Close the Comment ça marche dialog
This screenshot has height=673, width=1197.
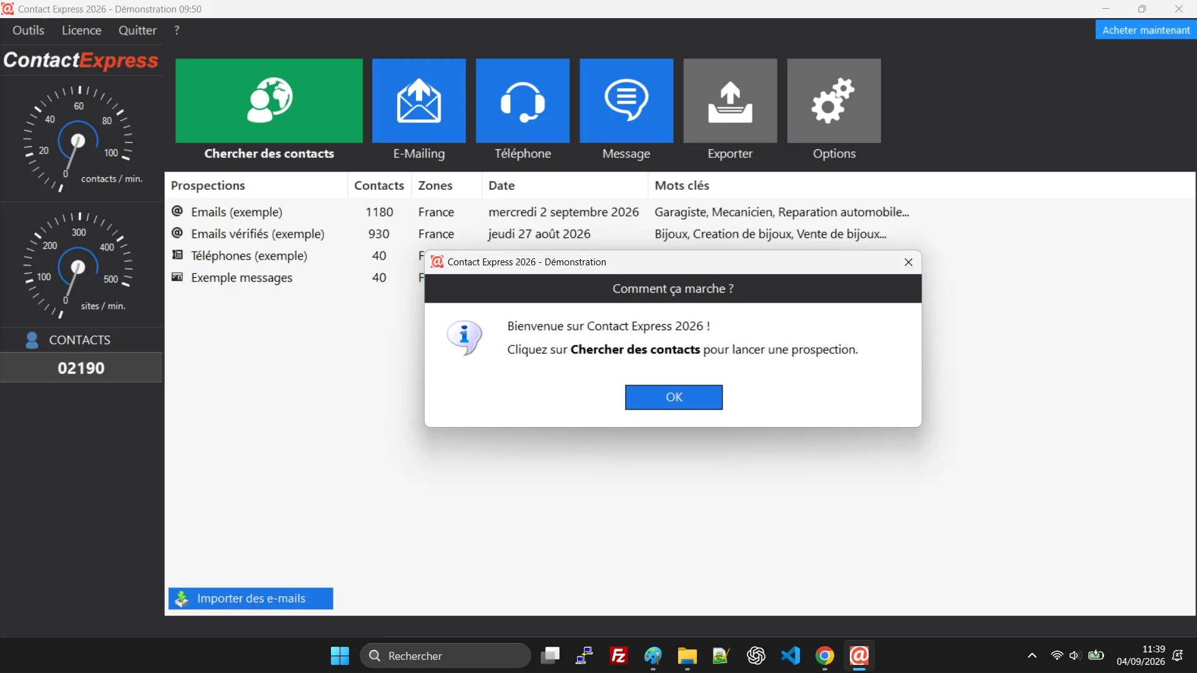tap(909, 262)
